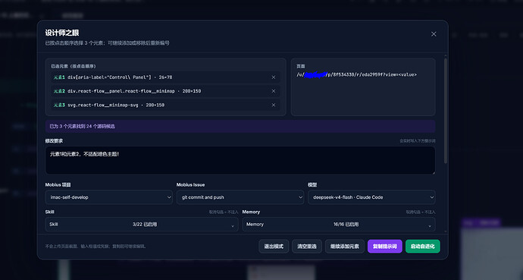Click the 设计师之眼 title
The height and width of the screenshot is (280, 523).
tap(62, 33)
